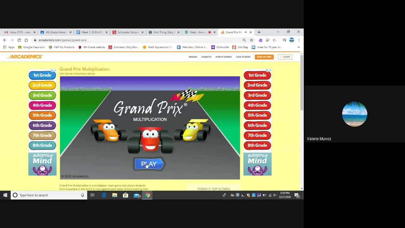Open Microsoft Edge from taskbar

(x=104, y=195)
